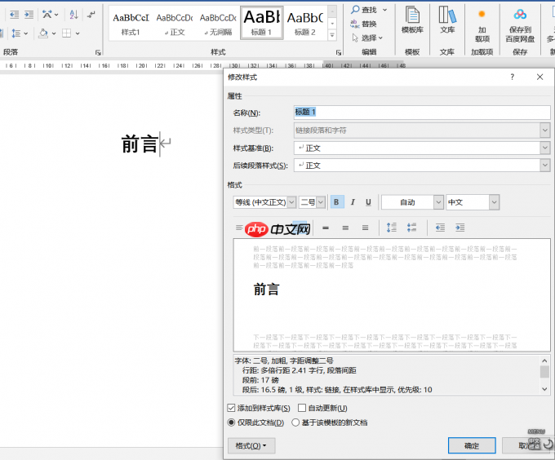Open the template library (模板库) icon
The width and height of the screenshot is (555, 460).
click(412, 20)
